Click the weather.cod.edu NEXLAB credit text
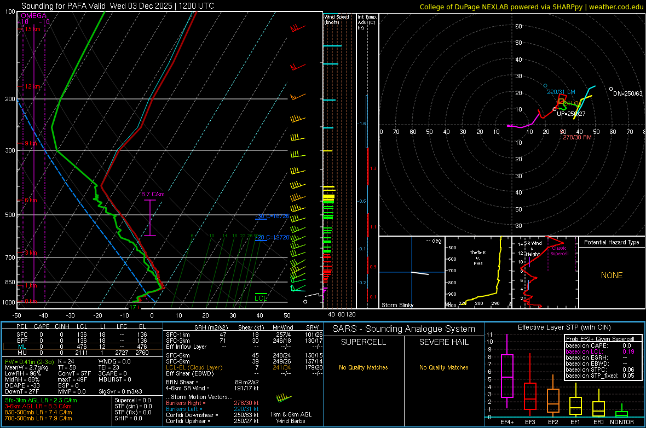Image resolution: width=646 pixels, height=428 pixels. pos(531,7)
